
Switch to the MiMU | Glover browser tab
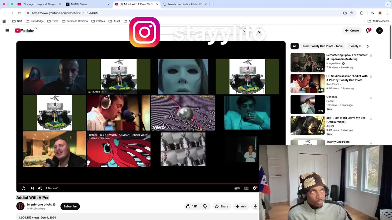[87, 4]
